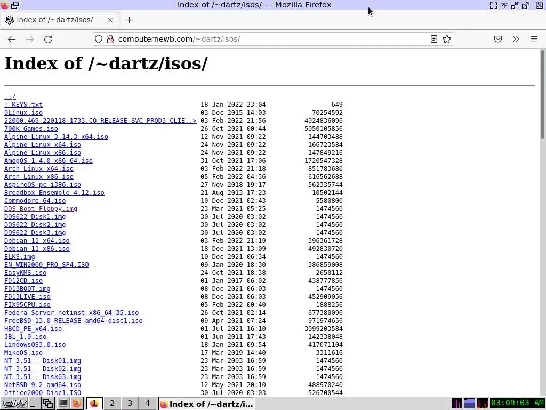Download 700K_Games.iso
The width and height of the screenshot is (546, 410).
(x=31, y=129)
